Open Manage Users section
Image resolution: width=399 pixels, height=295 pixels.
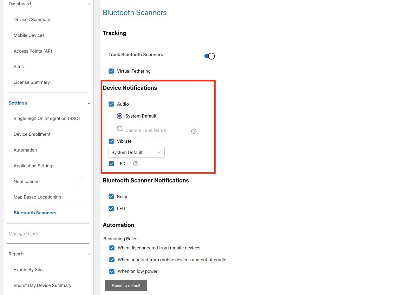(x=23, y=234)
